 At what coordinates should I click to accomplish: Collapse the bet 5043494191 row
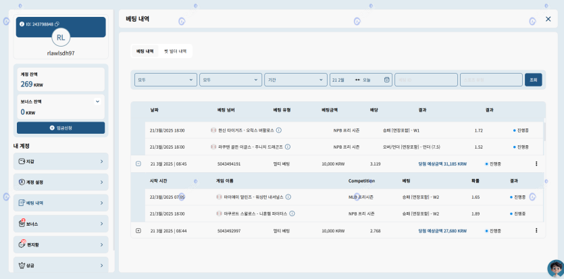tap(138, 163)
